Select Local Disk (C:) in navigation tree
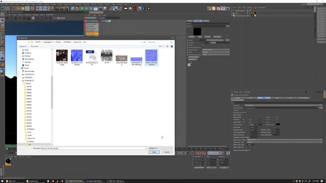The image size is (326, 183). point(30,74)
